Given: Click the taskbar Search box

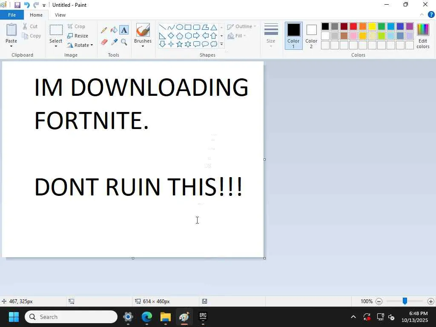Looking at the screenshot, I should tap(71, 317).
